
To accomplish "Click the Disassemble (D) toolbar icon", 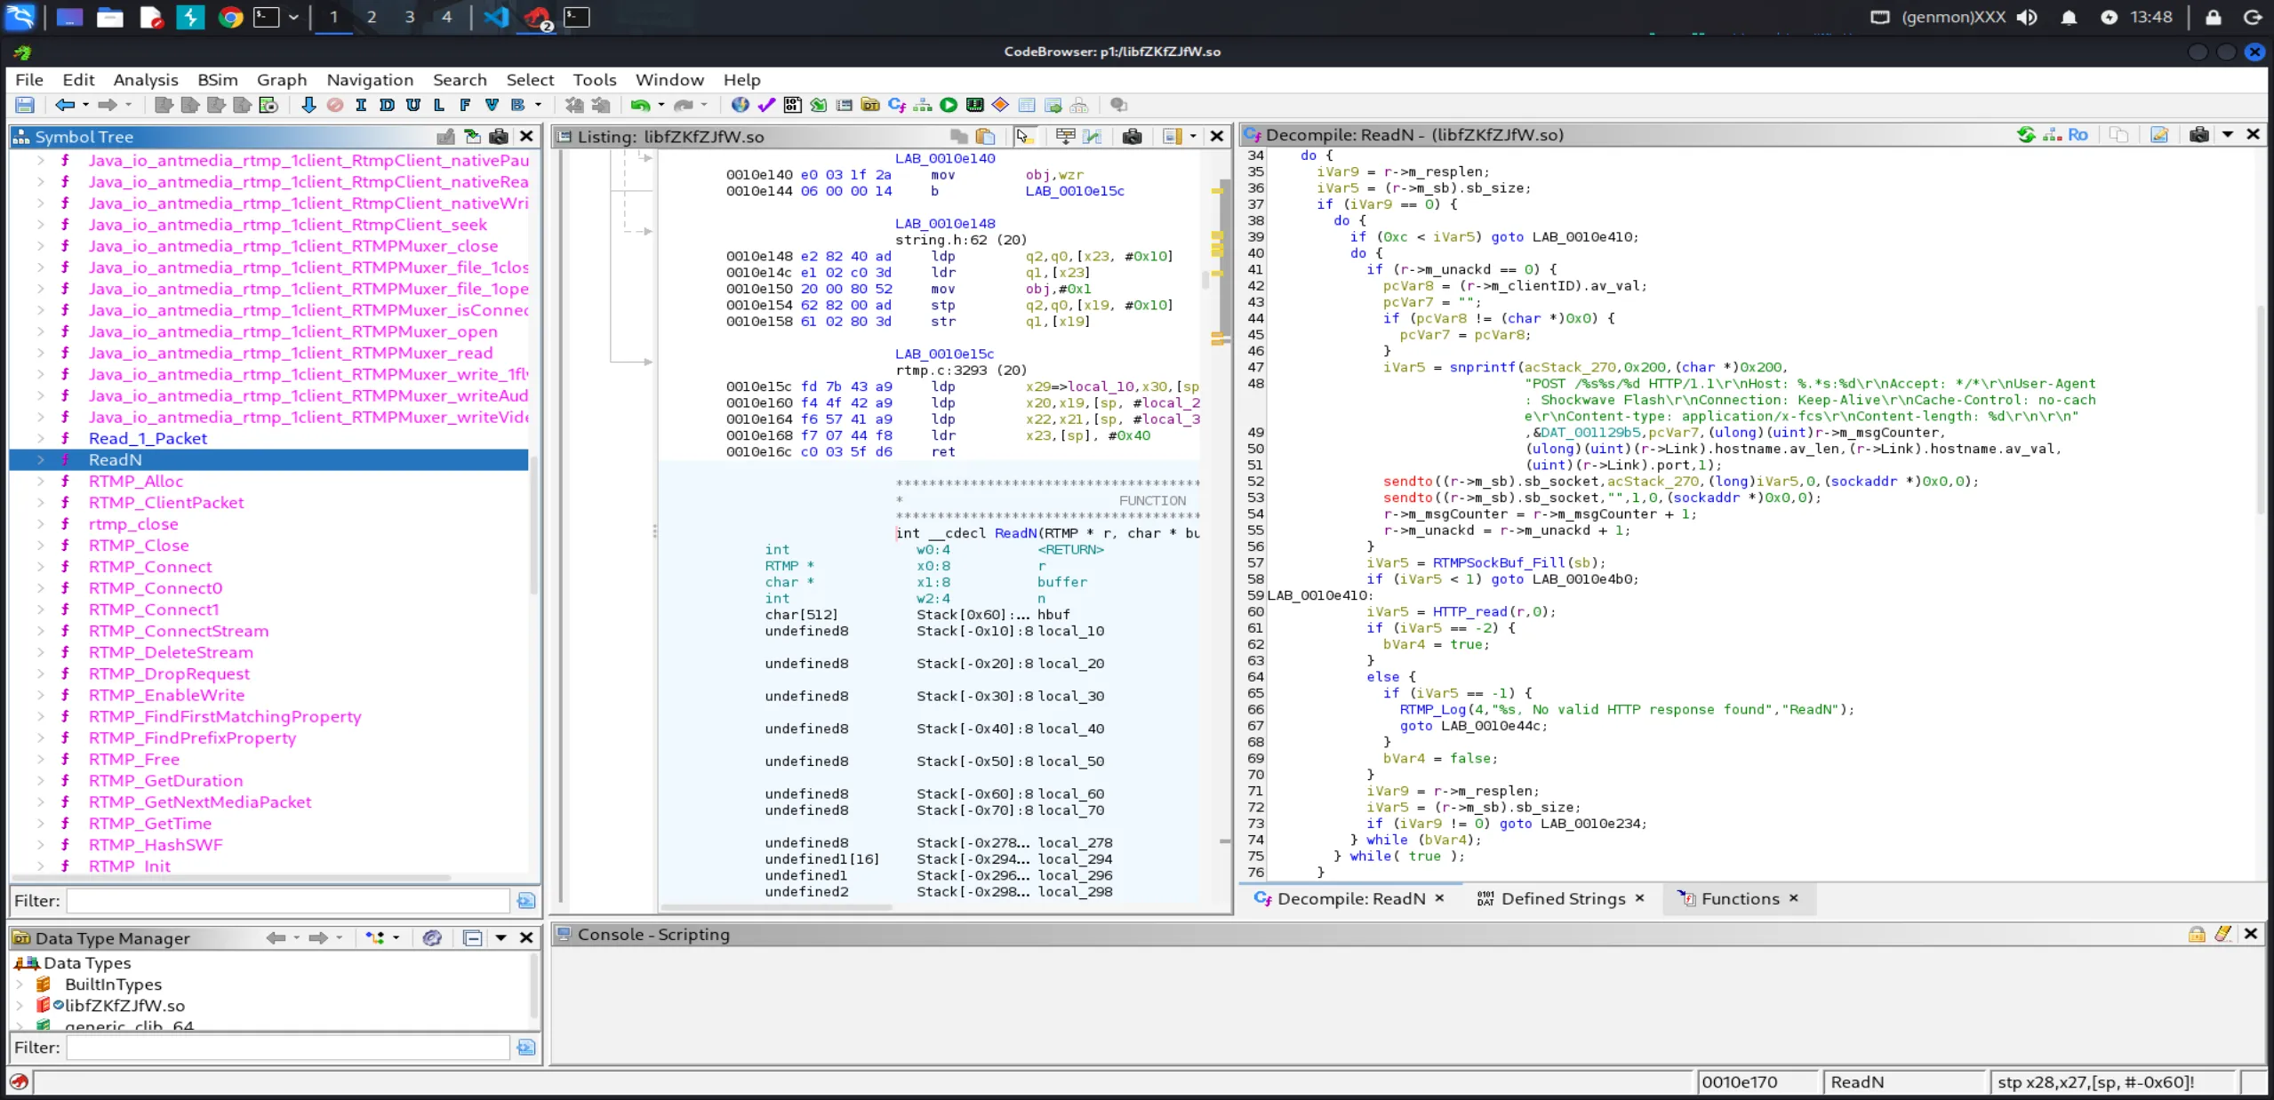I will (387, 105).
